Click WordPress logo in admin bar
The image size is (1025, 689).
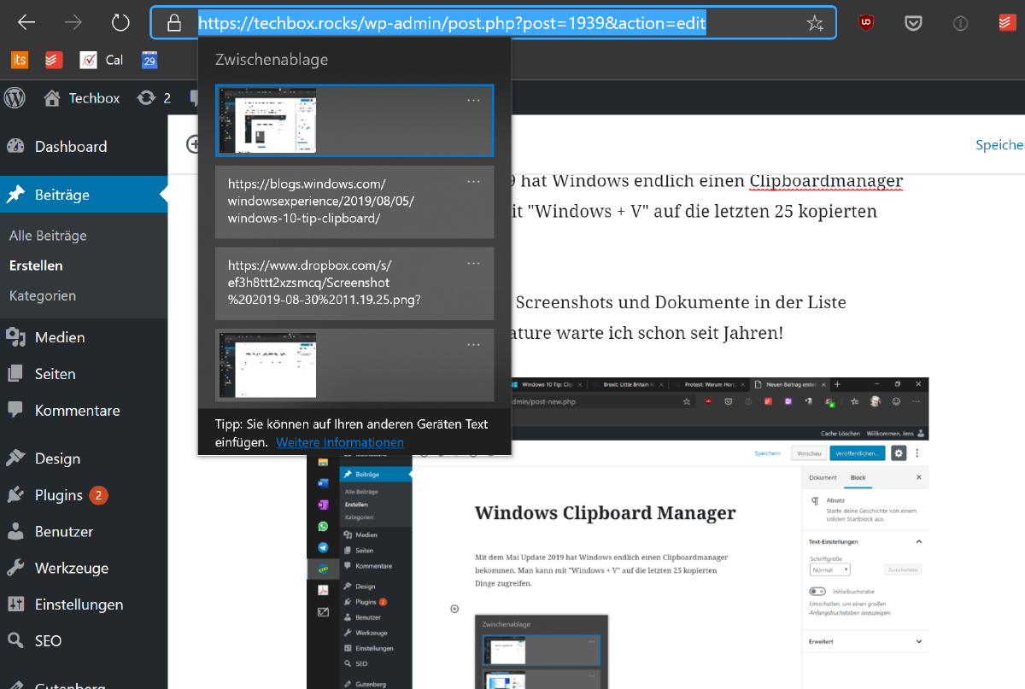click(15, 97)
